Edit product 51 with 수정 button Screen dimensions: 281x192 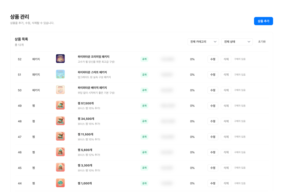point(213,75)
